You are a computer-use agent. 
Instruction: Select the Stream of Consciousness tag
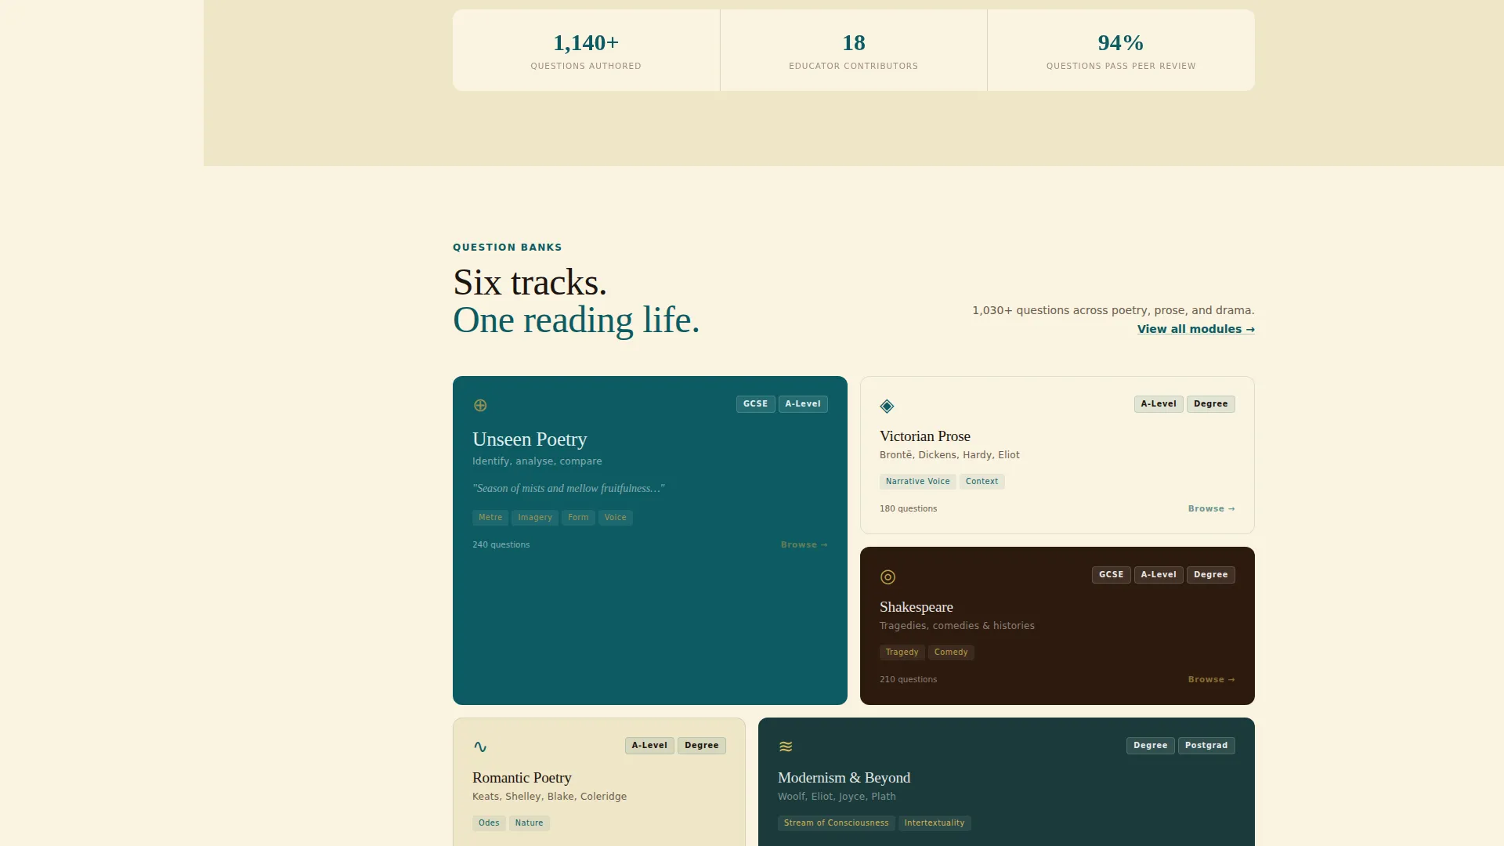(x=836, y=823)
